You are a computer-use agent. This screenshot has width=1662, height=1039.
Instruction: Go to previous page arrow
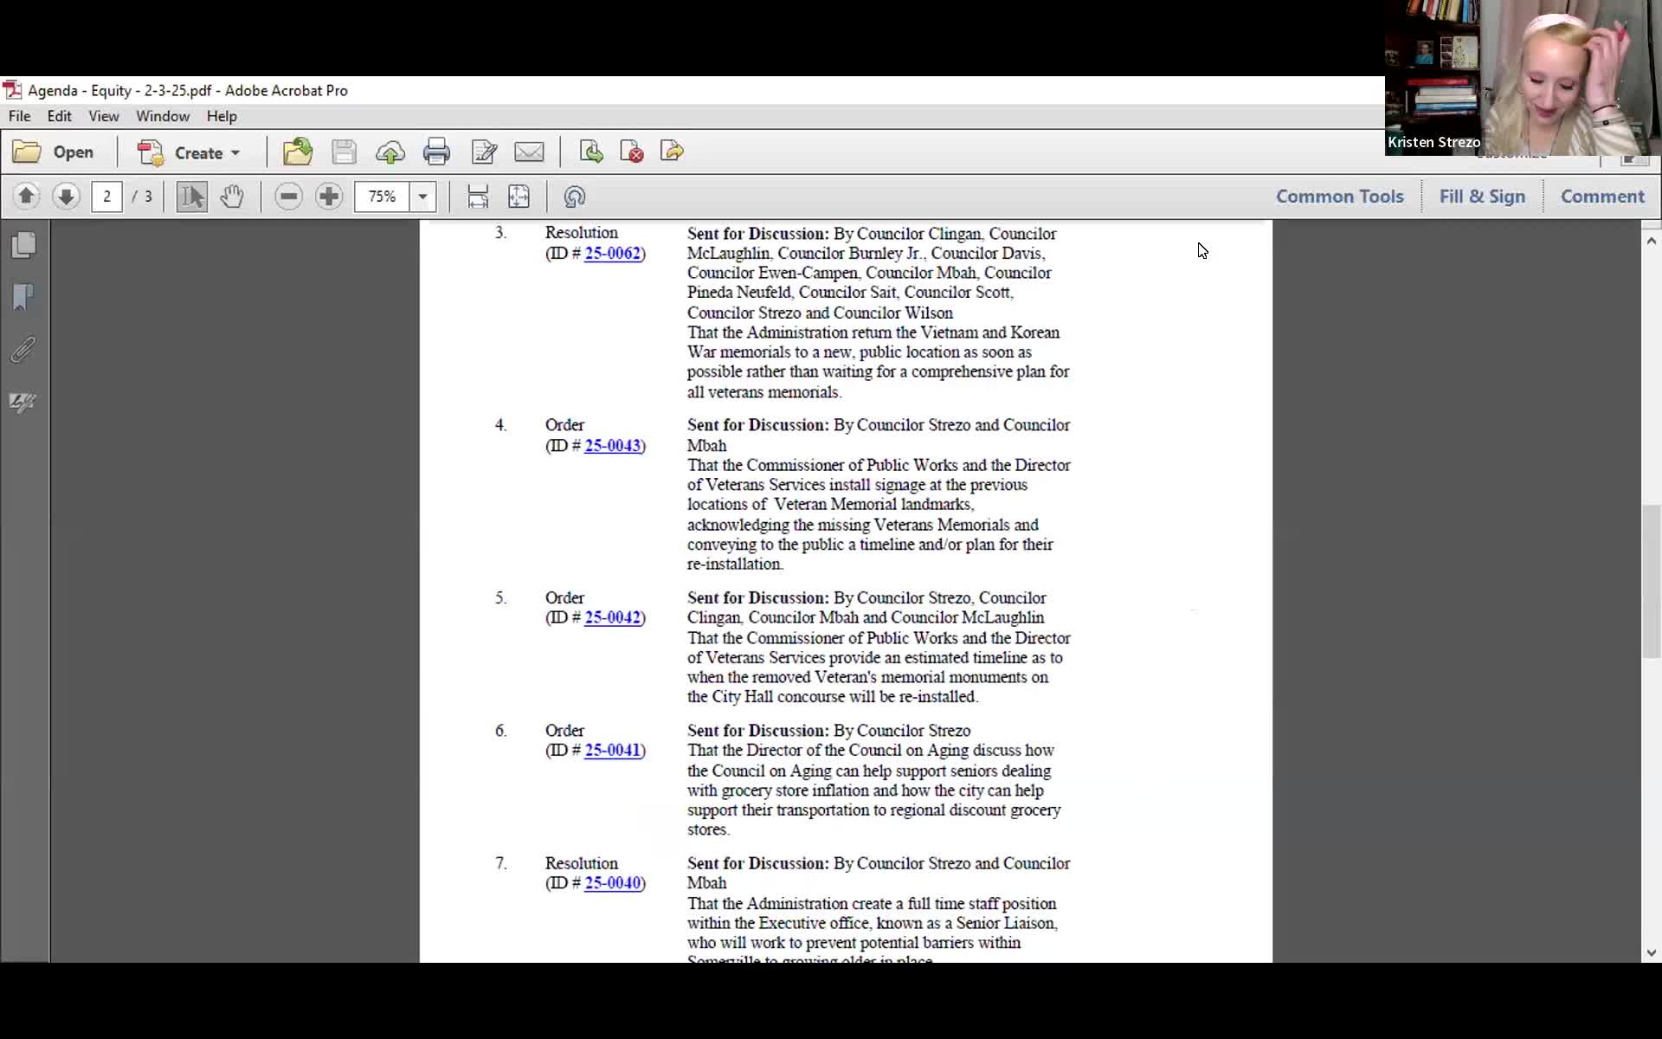[26, 197]
